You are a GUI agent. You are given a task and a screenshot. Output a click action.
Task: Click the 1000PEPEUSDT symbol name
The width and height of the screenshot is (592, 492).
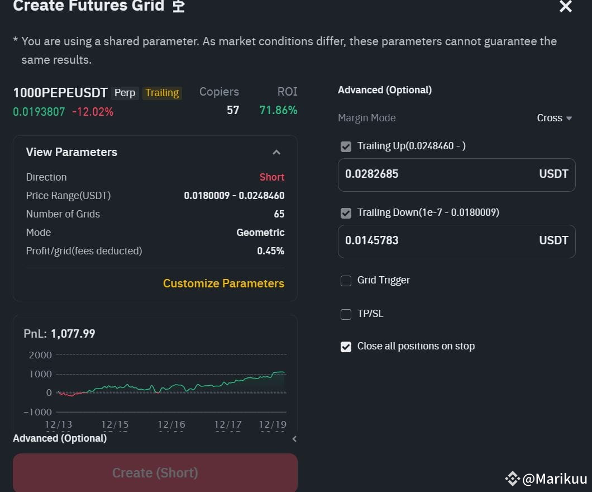(60, 93)
